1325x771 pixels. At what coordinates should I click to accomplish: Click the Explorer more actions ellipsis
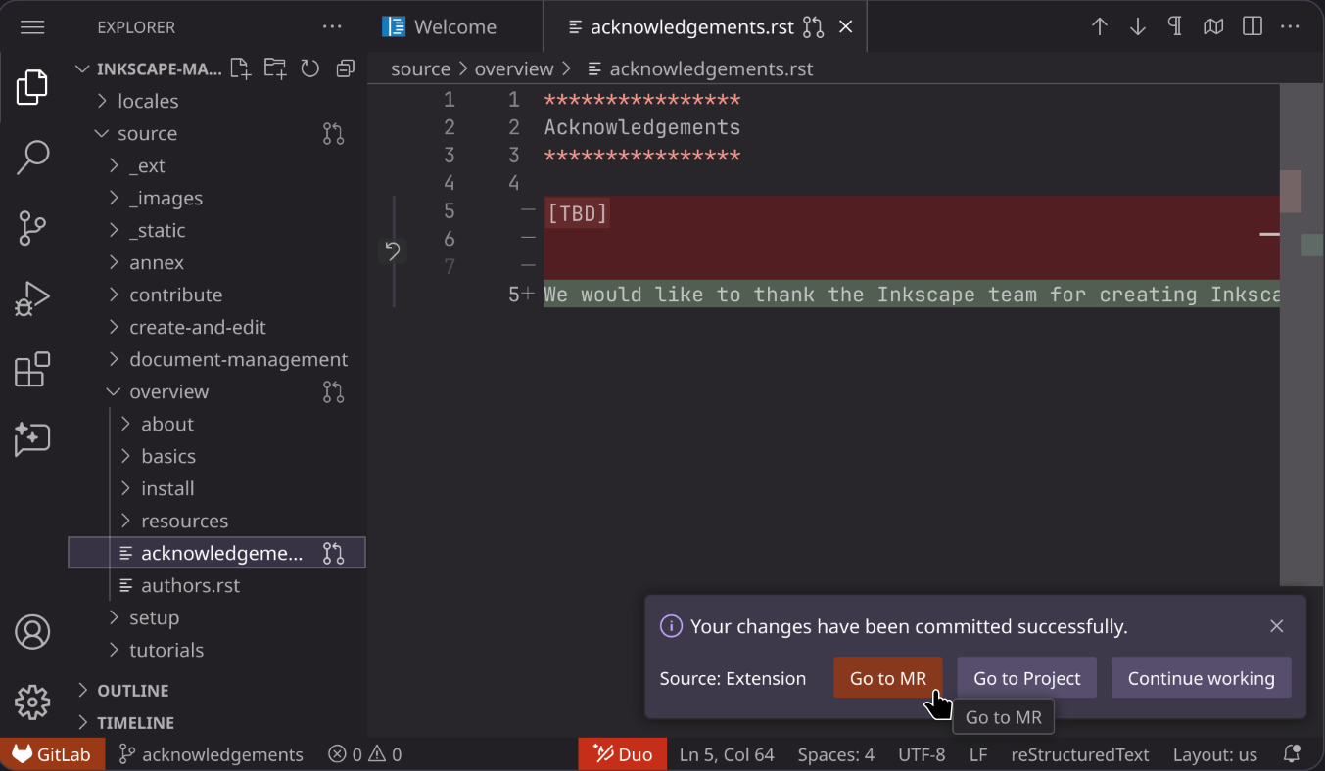(x=333, y=27)
